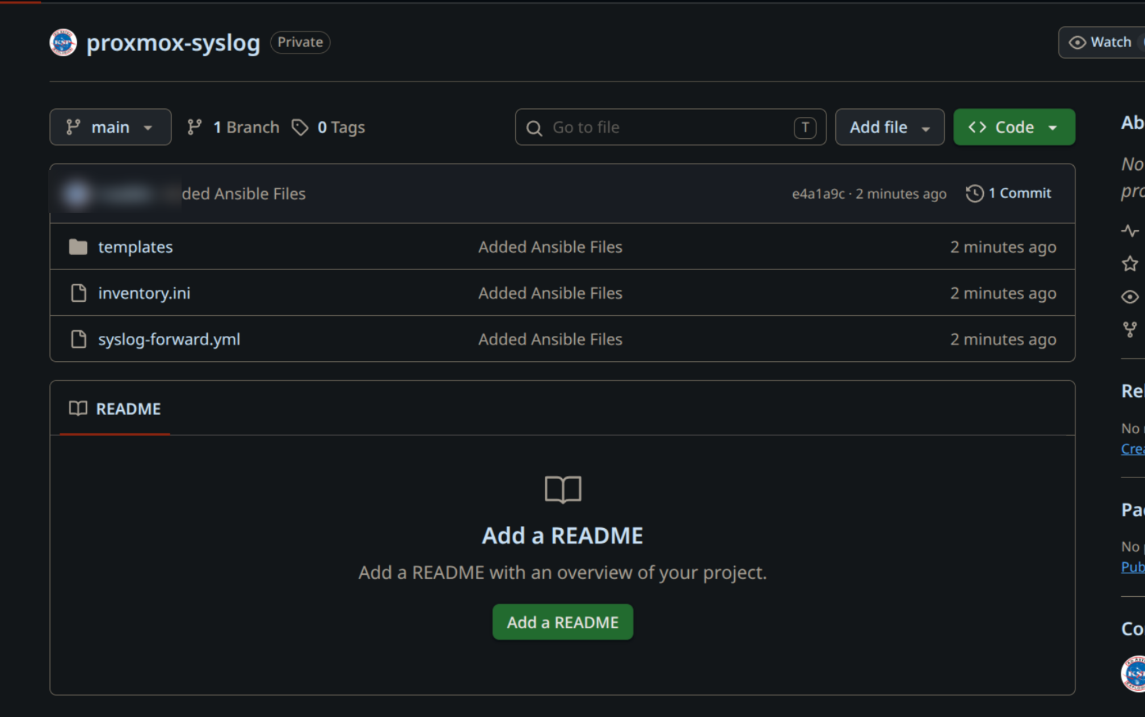Click the T keyboard shortcut badge
The width and height of the screenshot is (1145, 717).
805,128
